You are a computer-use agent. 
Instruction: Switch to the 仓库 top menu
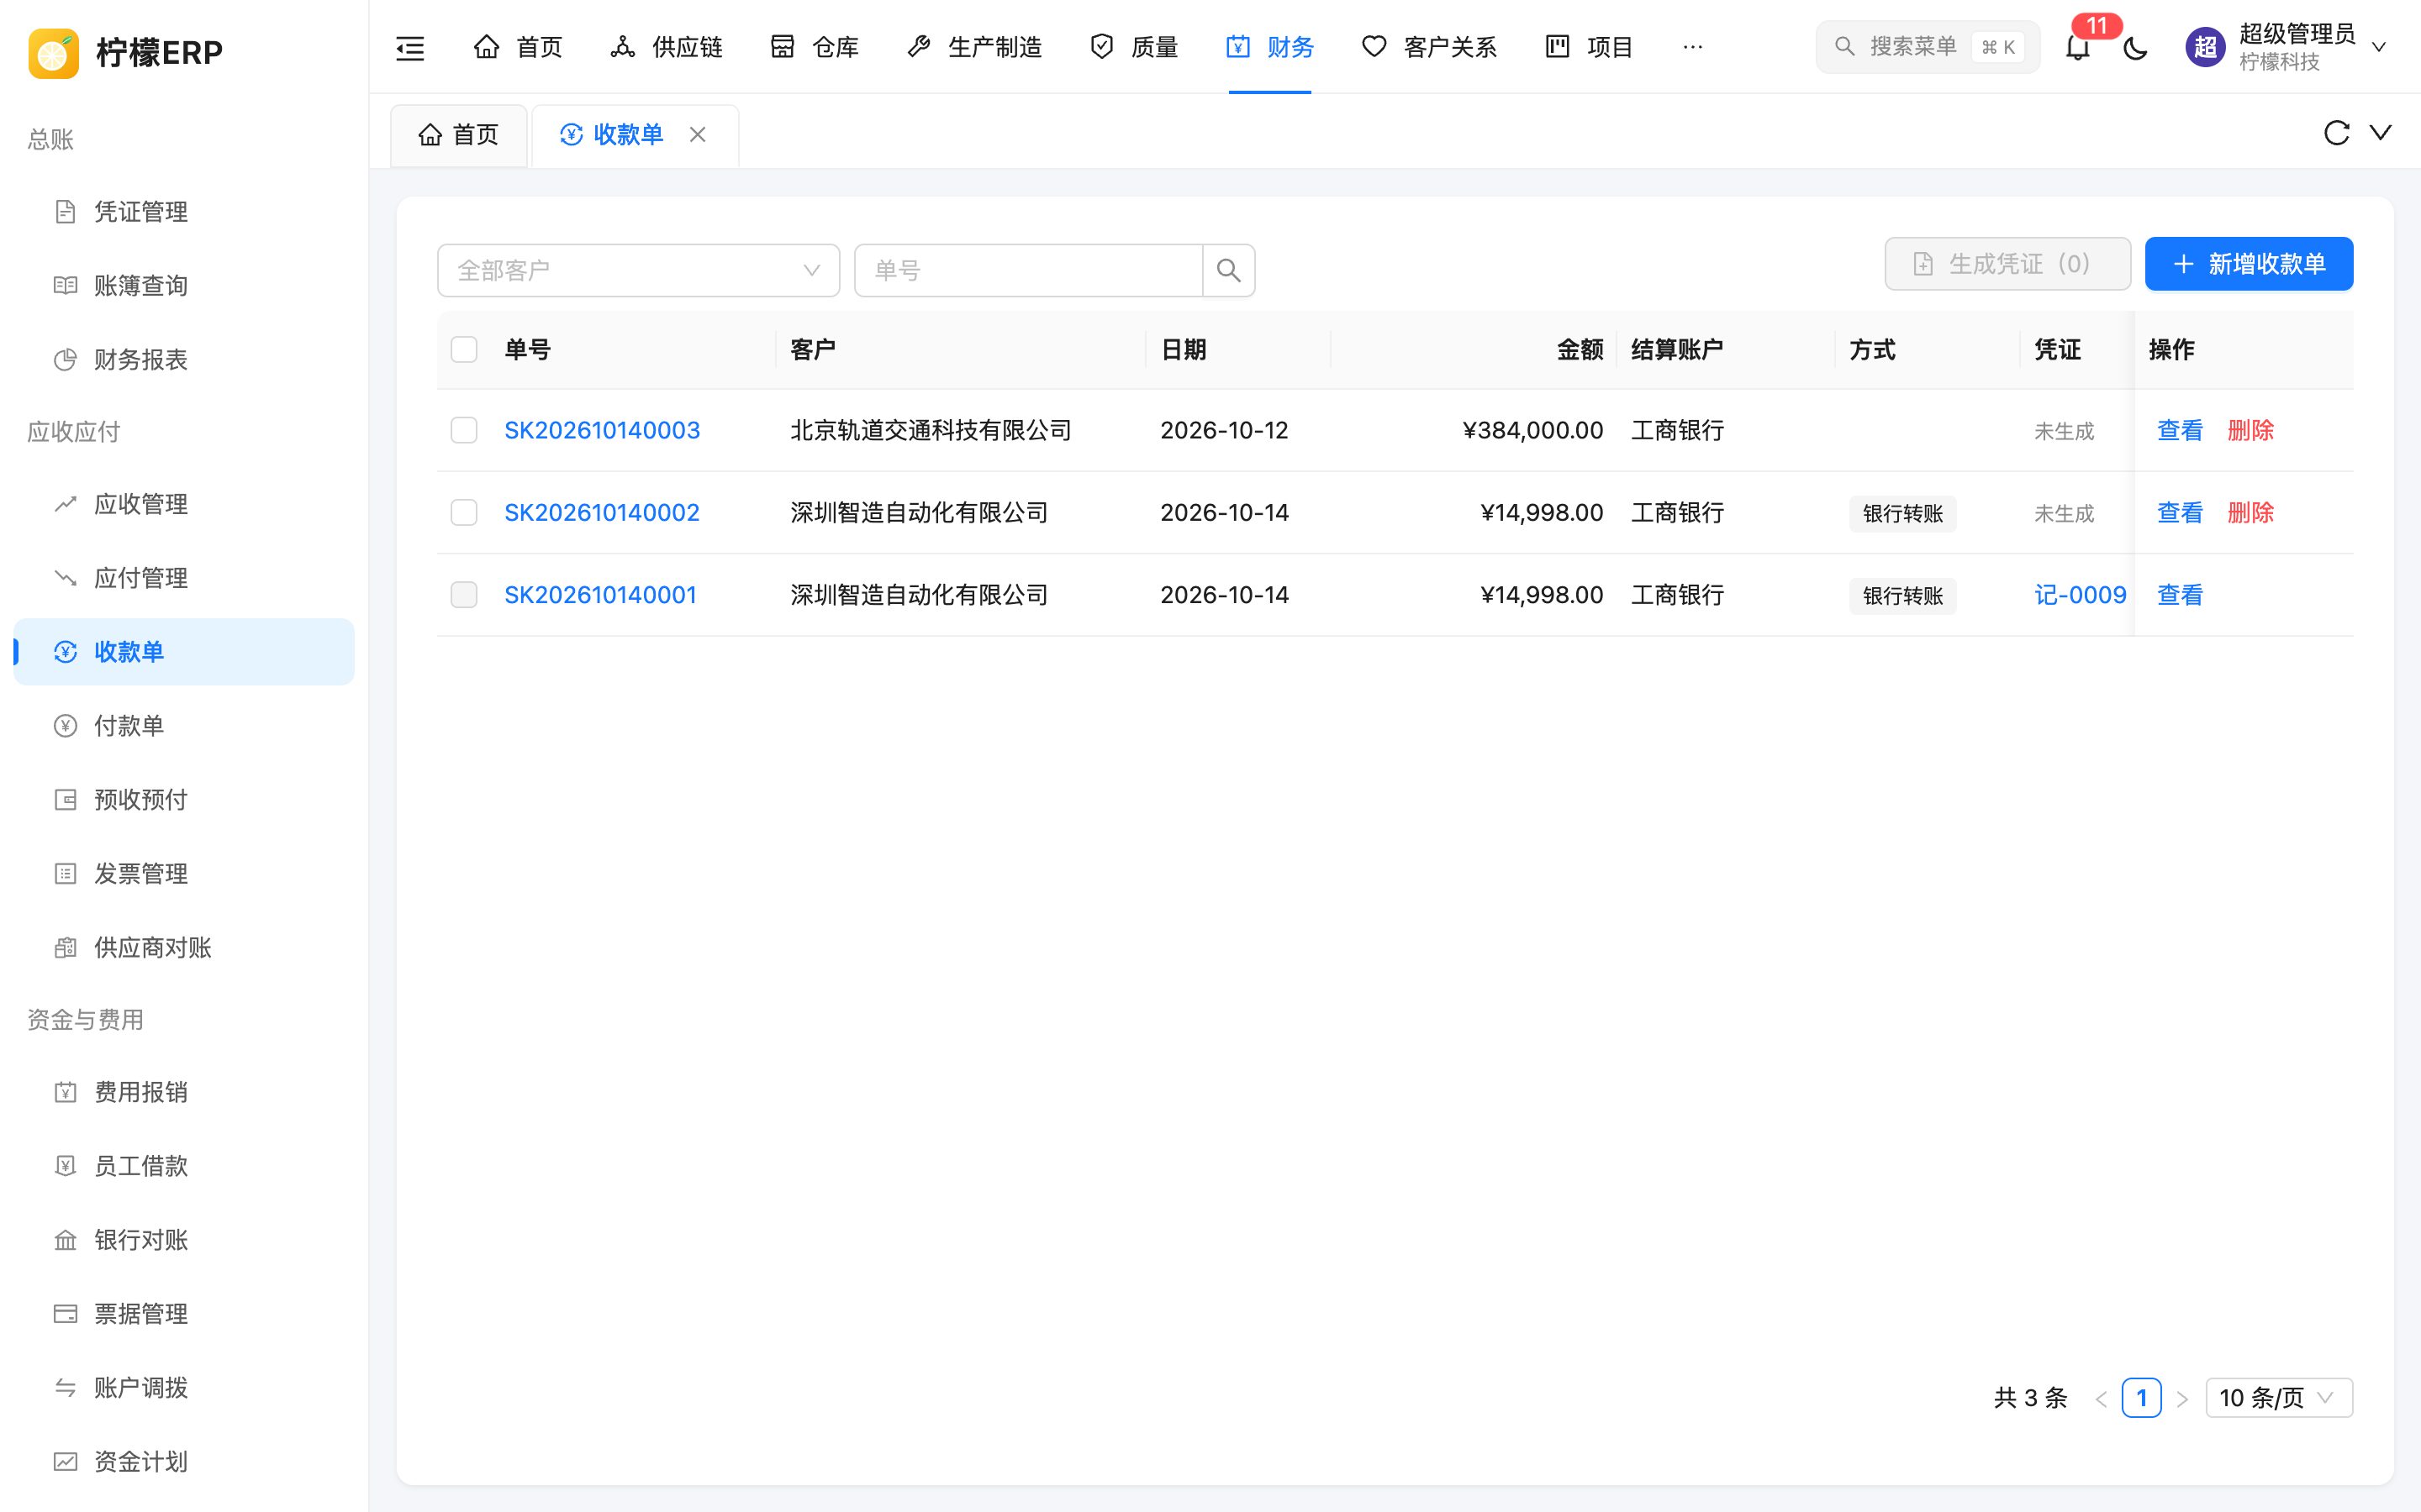[x=815, y=47]
